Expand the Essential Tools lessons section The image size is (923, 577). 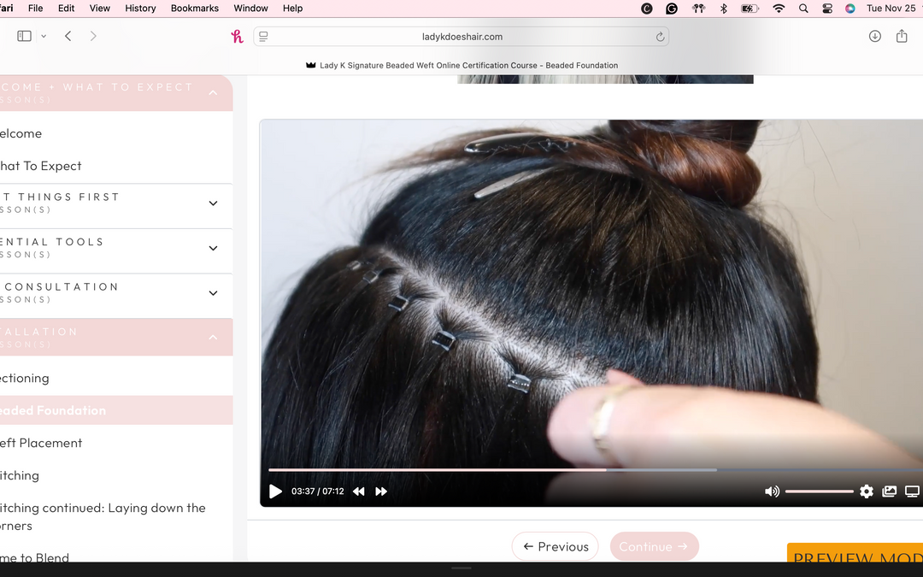[x=213, y=248]
